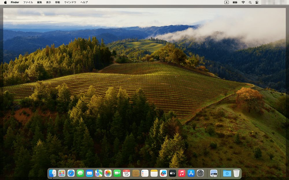Open Launchpad from the Dock
This screenshot has width=289, height=180.
click(x=62, y=173)
